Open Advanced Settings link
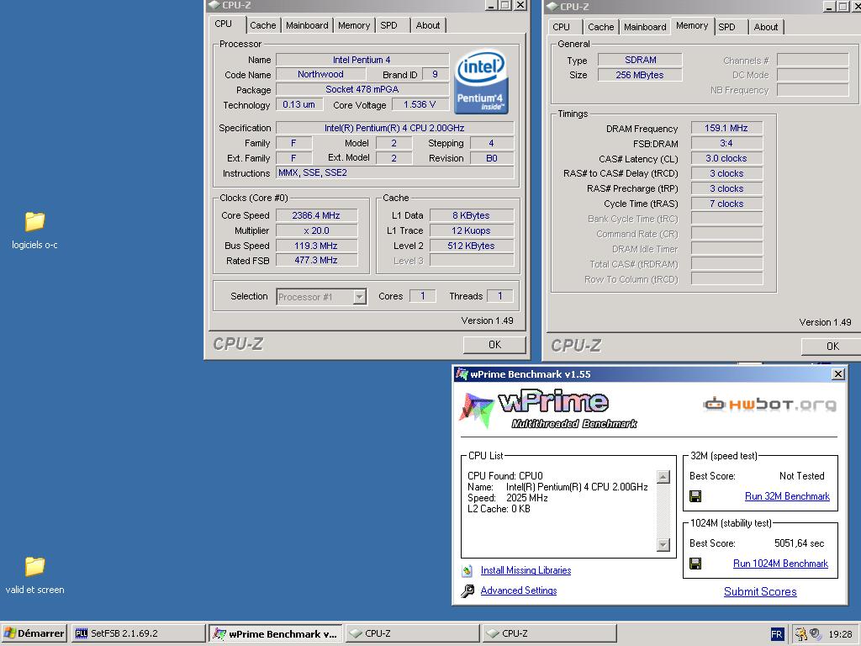The height and width of the screenshot is (646, 861). pos(518,590)
